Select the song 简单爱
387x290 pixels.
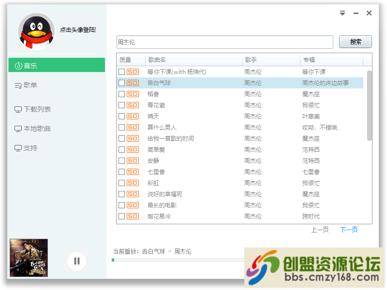click(x=156, y=149)
